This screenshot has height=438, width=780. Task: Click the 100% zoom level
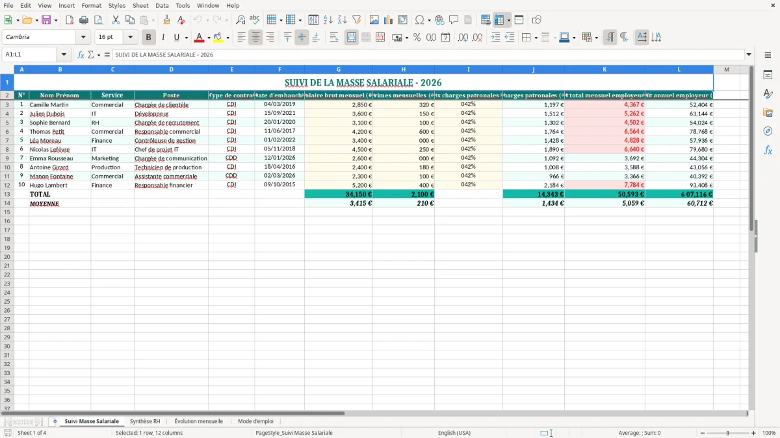[x=769, y=433]
